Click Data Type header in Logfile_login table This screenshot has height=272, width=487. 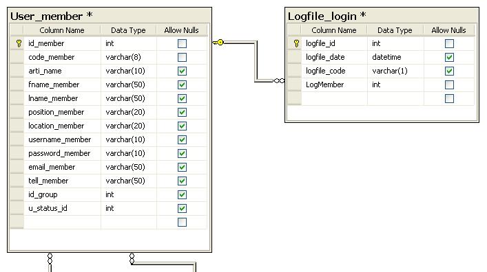(395, 30)
